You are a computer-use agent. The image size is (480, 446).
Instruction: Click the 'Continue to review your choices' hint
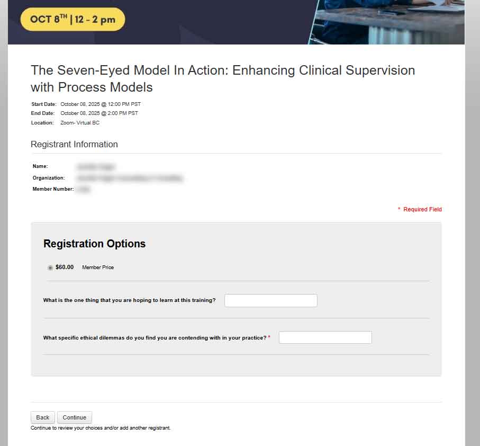101,428
